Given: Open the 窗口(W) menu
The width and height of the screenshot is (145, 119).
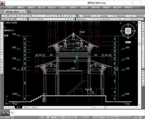Looking at the screenshot, I should [117, 7].
